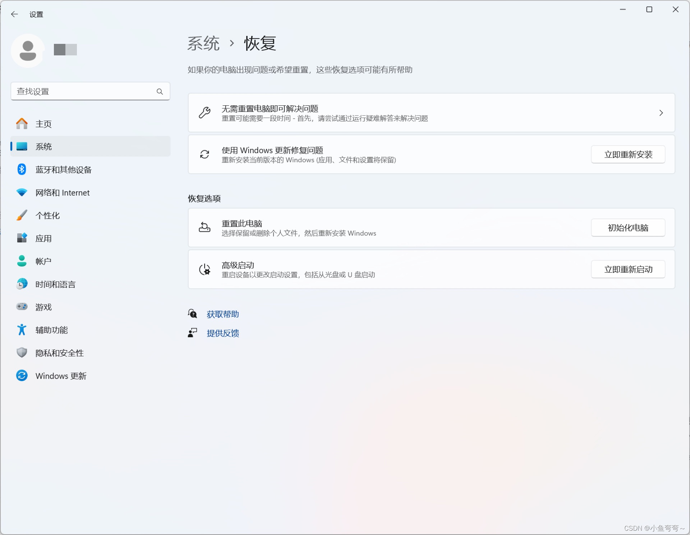Select 帐户 label in sidebar
Image resolution: width=690 pixels, height=535 pixels.
click(43, 261)
